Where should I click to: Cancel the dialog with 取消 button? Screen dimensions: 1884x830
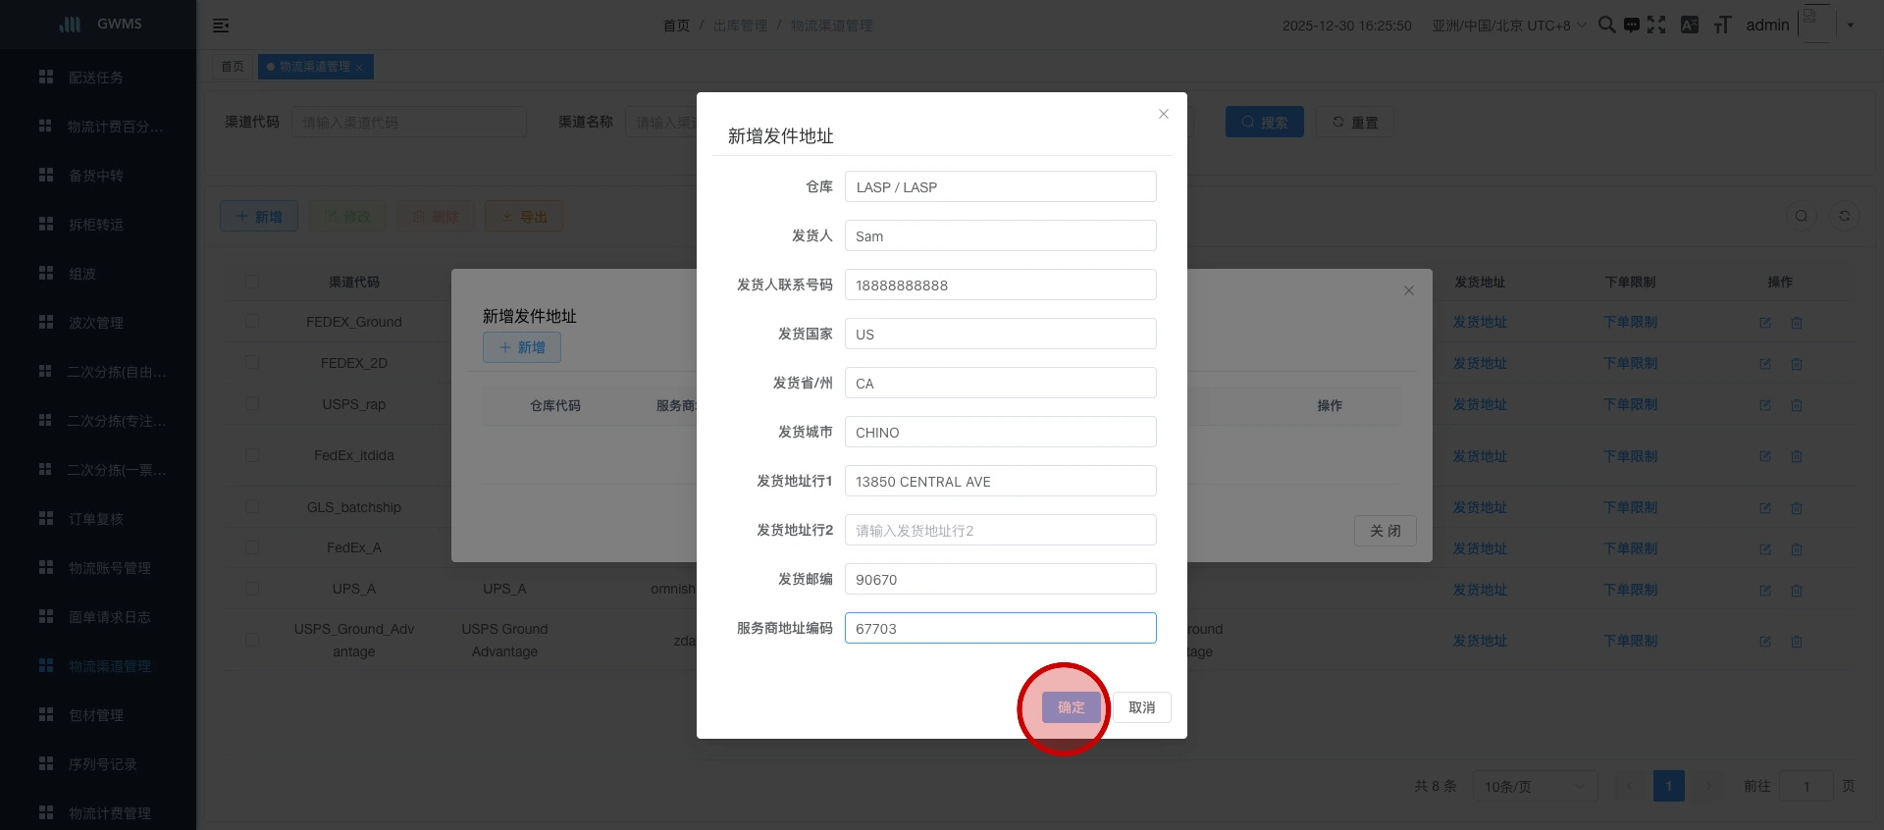click(x=1141, y=707)
